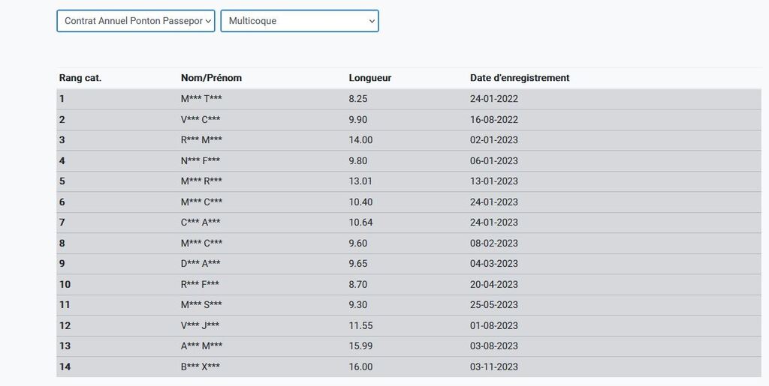This screenshot has width=769, height=386.
Task: Click the Rang cat. column header
Action: click(80, 78)
